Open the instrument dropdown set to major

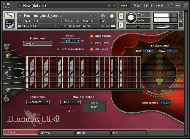tap(38, 43)
